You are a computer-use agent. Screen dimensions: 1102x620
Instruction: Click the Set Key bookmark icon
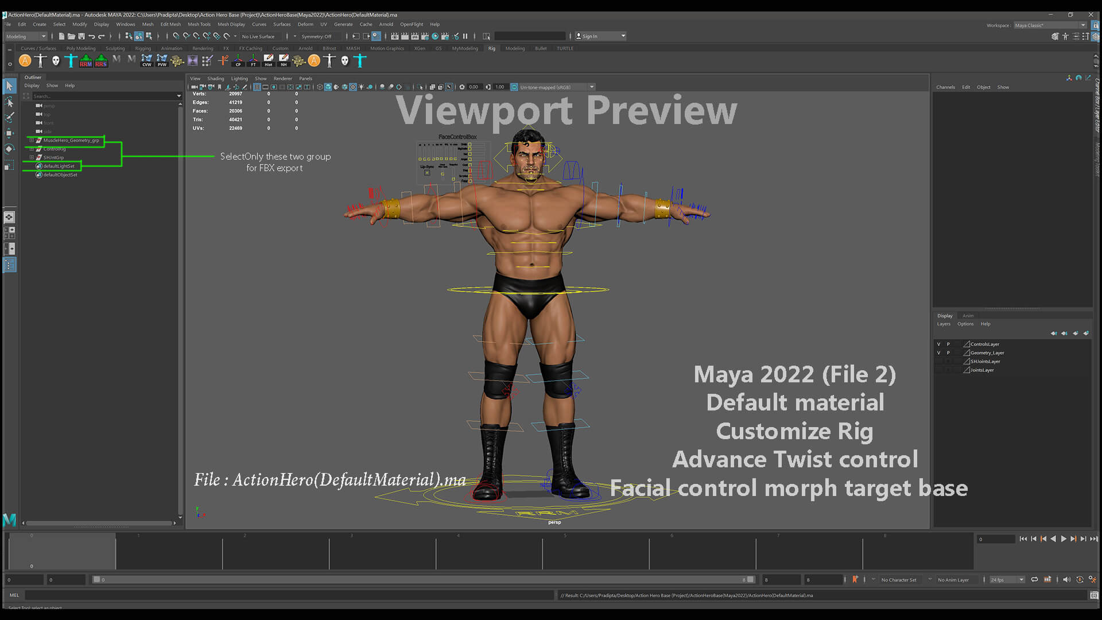point(855,579)
